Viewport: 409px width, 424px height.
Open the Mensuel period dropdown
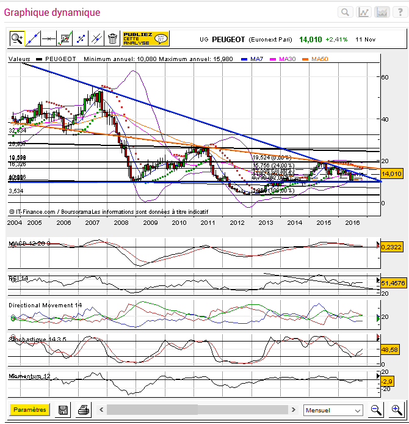[333, 410]
